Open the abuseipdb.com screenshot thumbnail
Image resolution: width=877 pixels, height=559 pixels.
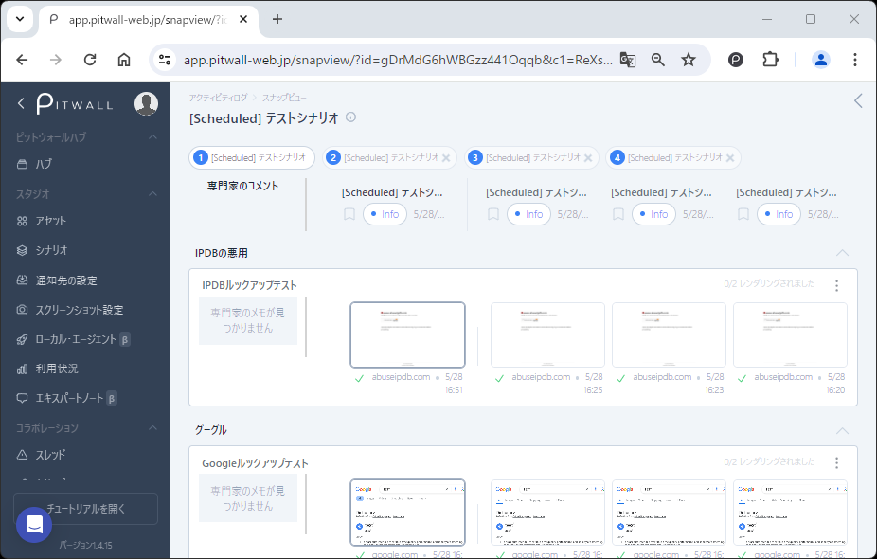(x=408, y=334)
